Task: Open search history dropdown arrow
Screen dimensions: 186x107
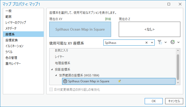Action: [x=152, y=43]
